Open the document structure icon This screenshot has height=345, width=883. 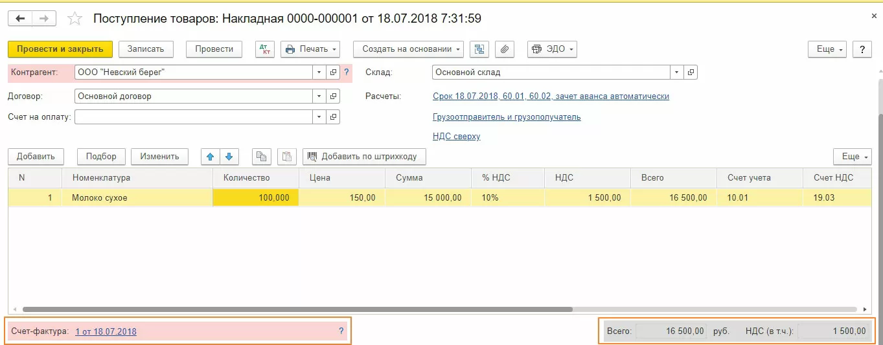click(x=479, y=49)
